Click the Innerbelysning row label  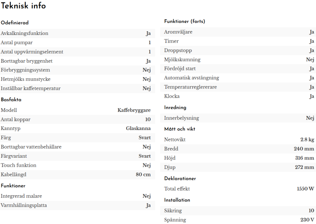click(x=181, y=118)
